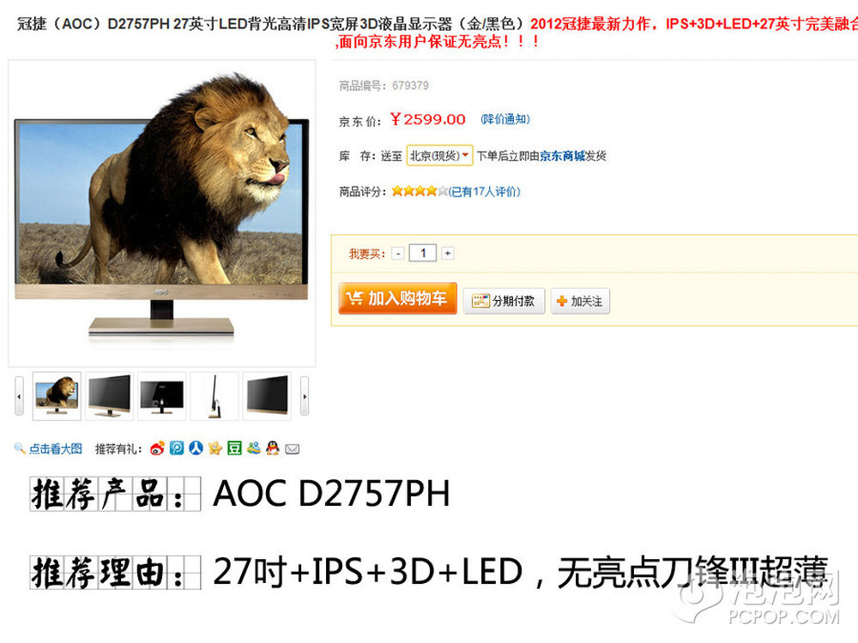Open the 已有17人评价 reviews link
Screen dimensions: 858x643
pyautogui.click(x=484, y=191)
